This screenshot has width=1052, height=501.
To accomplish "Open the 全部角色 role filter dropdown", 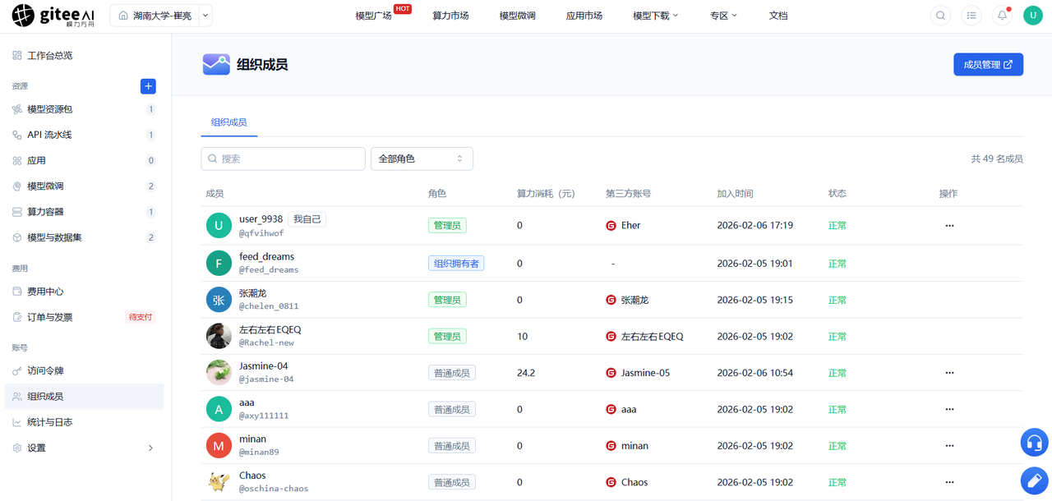I will click(x=422, y=159).
